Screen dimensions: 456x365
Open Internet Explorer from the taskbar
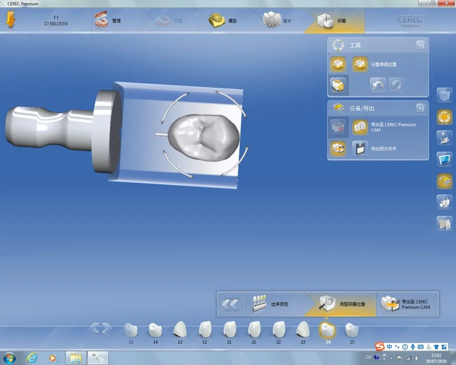tap(32, 357)
